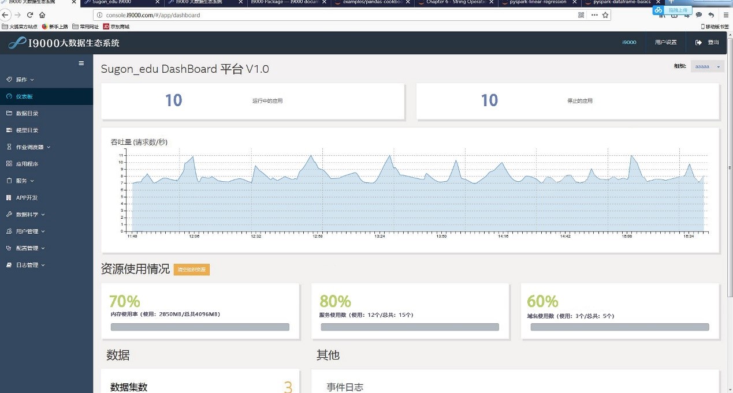
Task: Open the browser home page icon
Action: 42,15
